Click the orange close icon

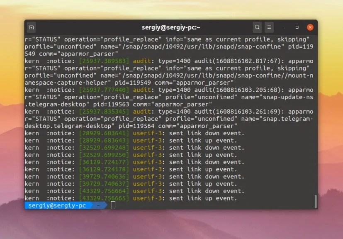[x=310, y=27]
